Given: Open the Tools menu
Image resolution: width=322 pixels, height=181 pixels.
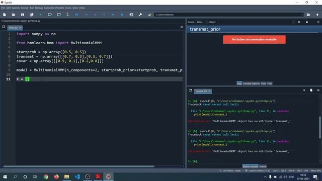Looking at the screenshot, I should point(68,8).
